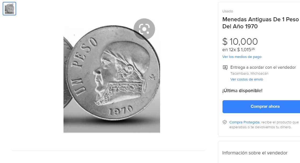
Task: Open Ver costos de envío
Action: [x=246, y=79]
